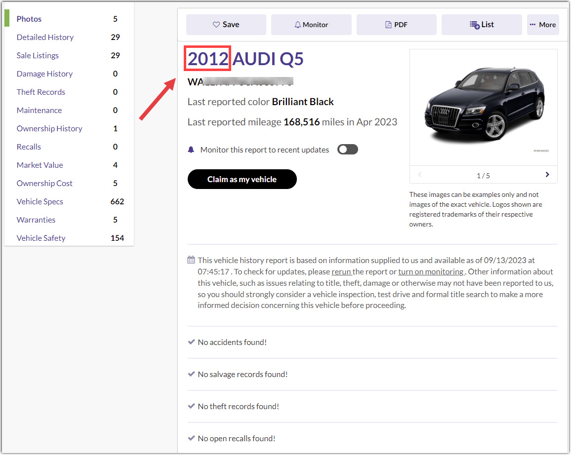
Task: Click the Vehicle Specs count 662
Action: [117, 201]
